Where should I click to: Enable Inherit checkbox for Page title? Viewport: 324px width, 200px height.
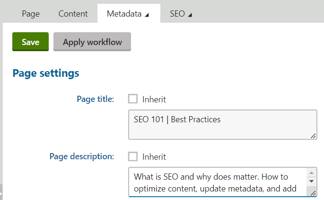click(x=133, y=99)
